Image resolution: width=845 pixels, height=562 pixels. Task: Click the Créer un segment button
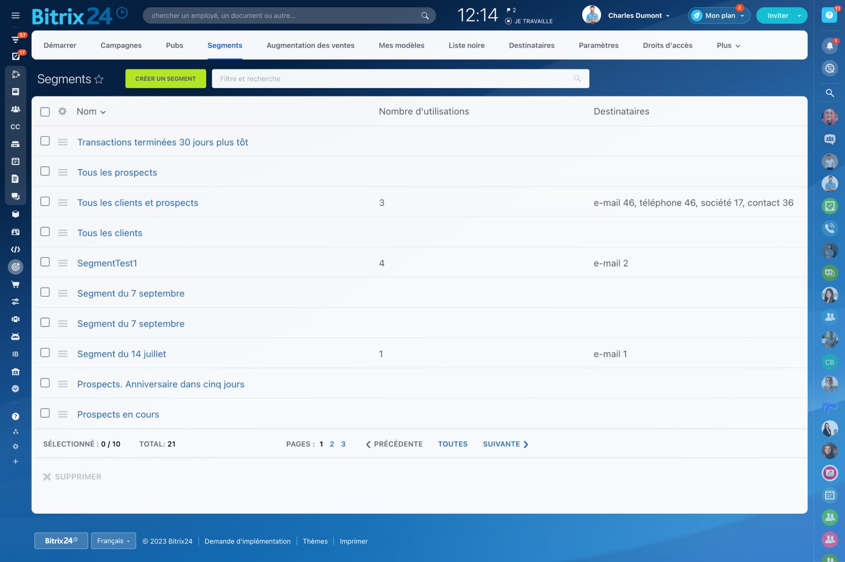coord(165,79)
